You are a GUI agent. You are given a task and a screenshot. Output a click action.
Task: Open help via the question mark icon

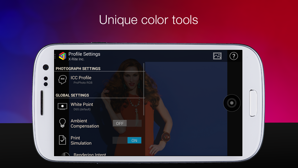pyautogui.click(x=233, y=56)
